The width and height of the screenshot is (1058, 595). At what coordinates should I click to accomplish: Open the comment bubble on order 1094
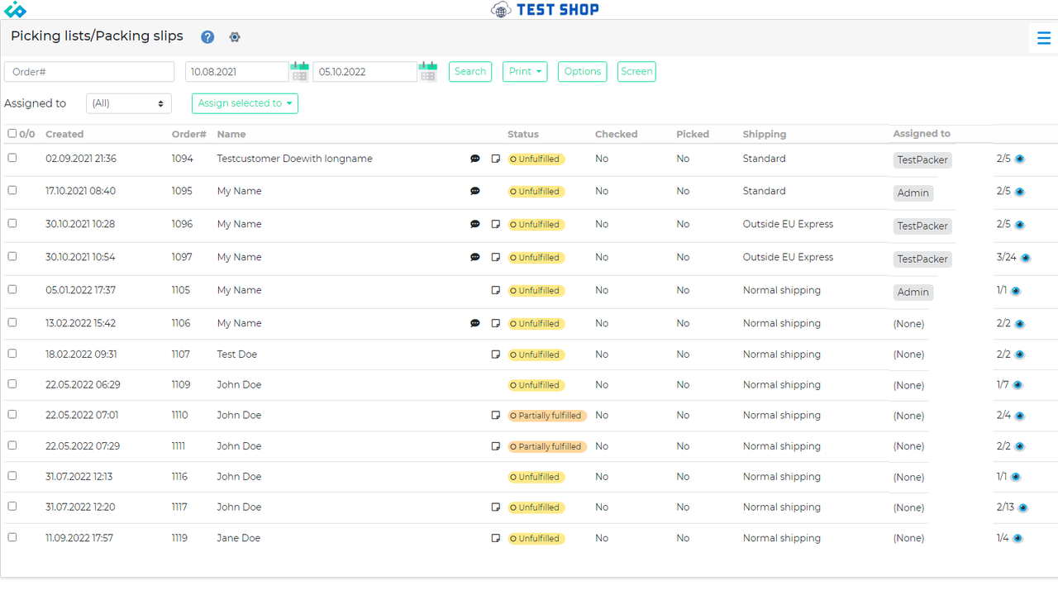click(475, 159)
